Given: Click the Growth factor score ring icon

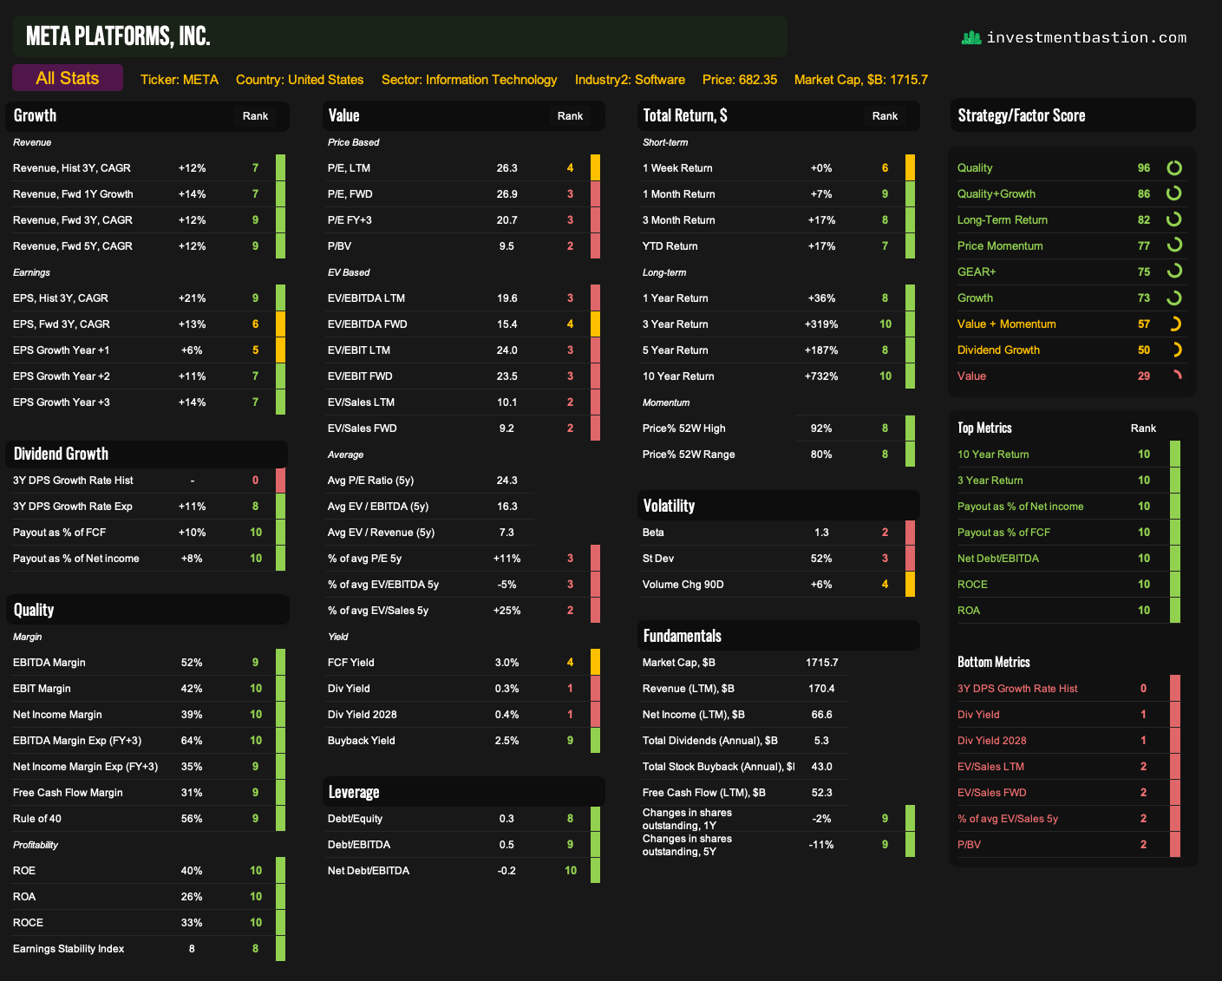Looking at the screenshot, I should tap(1174, 298).
